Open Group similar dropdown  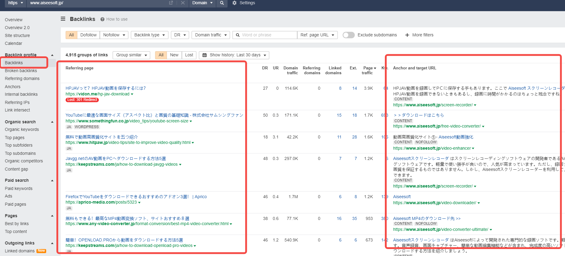pos(131,55)
